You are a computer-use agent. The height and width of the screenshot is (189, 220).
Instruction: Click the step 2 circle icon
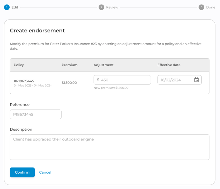(101, 7)
